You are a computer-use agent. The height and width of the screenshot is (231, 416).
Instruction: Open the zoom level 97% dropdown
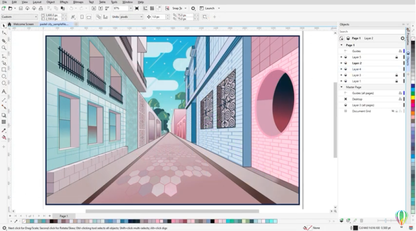131,8
